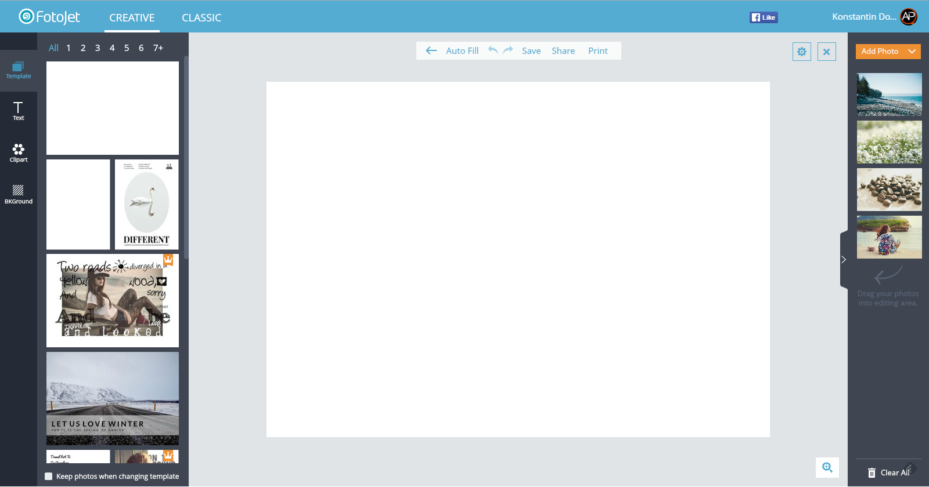Screen dimensions: 929x487
Task: Filter templates by 5 photos
Action: coord(127,48)
